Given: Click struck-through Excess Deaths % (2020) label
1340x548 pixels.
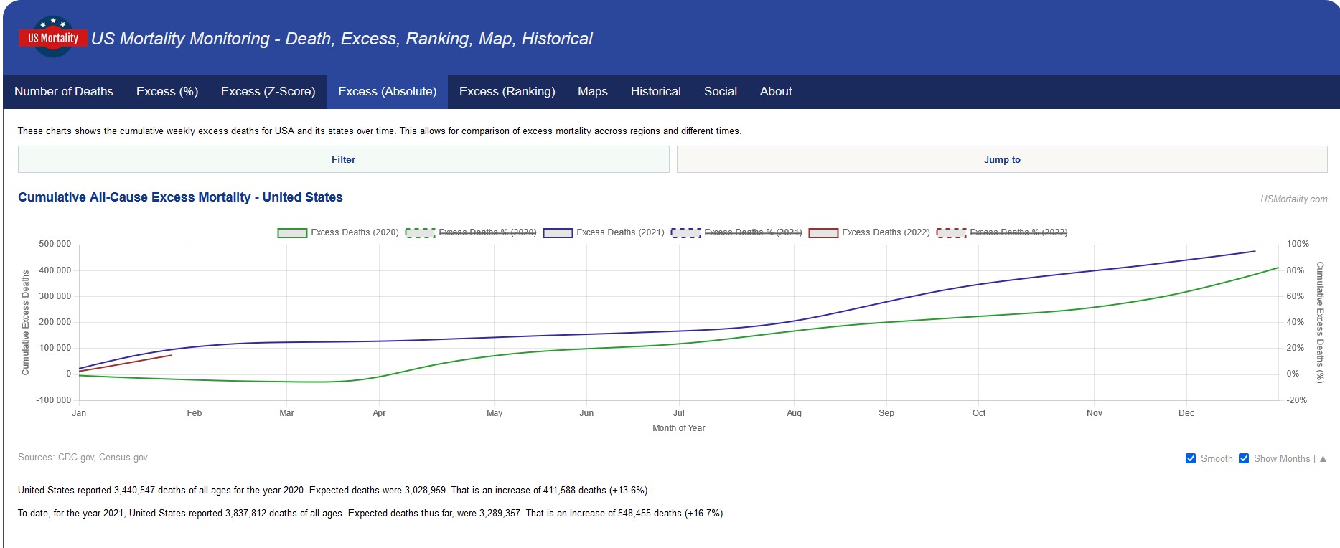Looking at the screenshot, I should tap(487, 232).
